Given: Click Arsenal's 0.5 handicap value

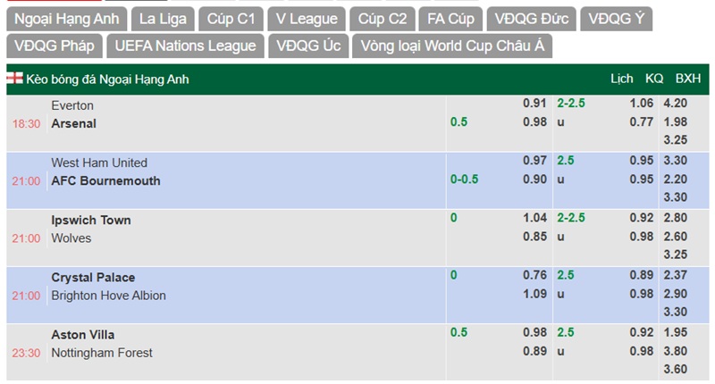Looking at the screenshot, I should pos(458,122).
